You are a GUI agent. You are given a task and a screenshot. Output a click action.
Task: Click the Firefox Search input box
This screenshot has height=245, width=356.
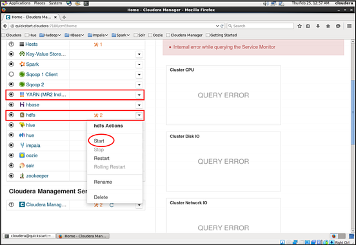[x=261, y=26]
